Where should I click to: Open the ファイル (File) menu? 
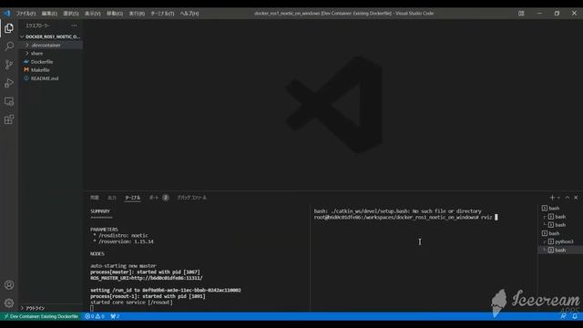tap(26, 14)
